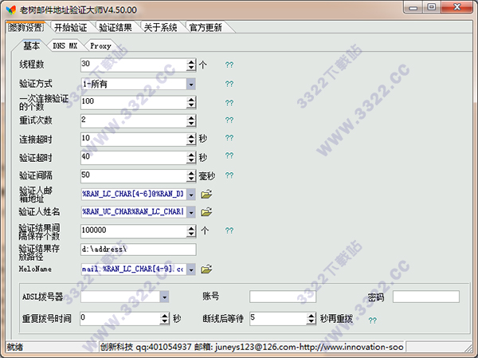Select the DNS MX sub-tab
Screen dimensions: 478x358
tap(65, 45)
